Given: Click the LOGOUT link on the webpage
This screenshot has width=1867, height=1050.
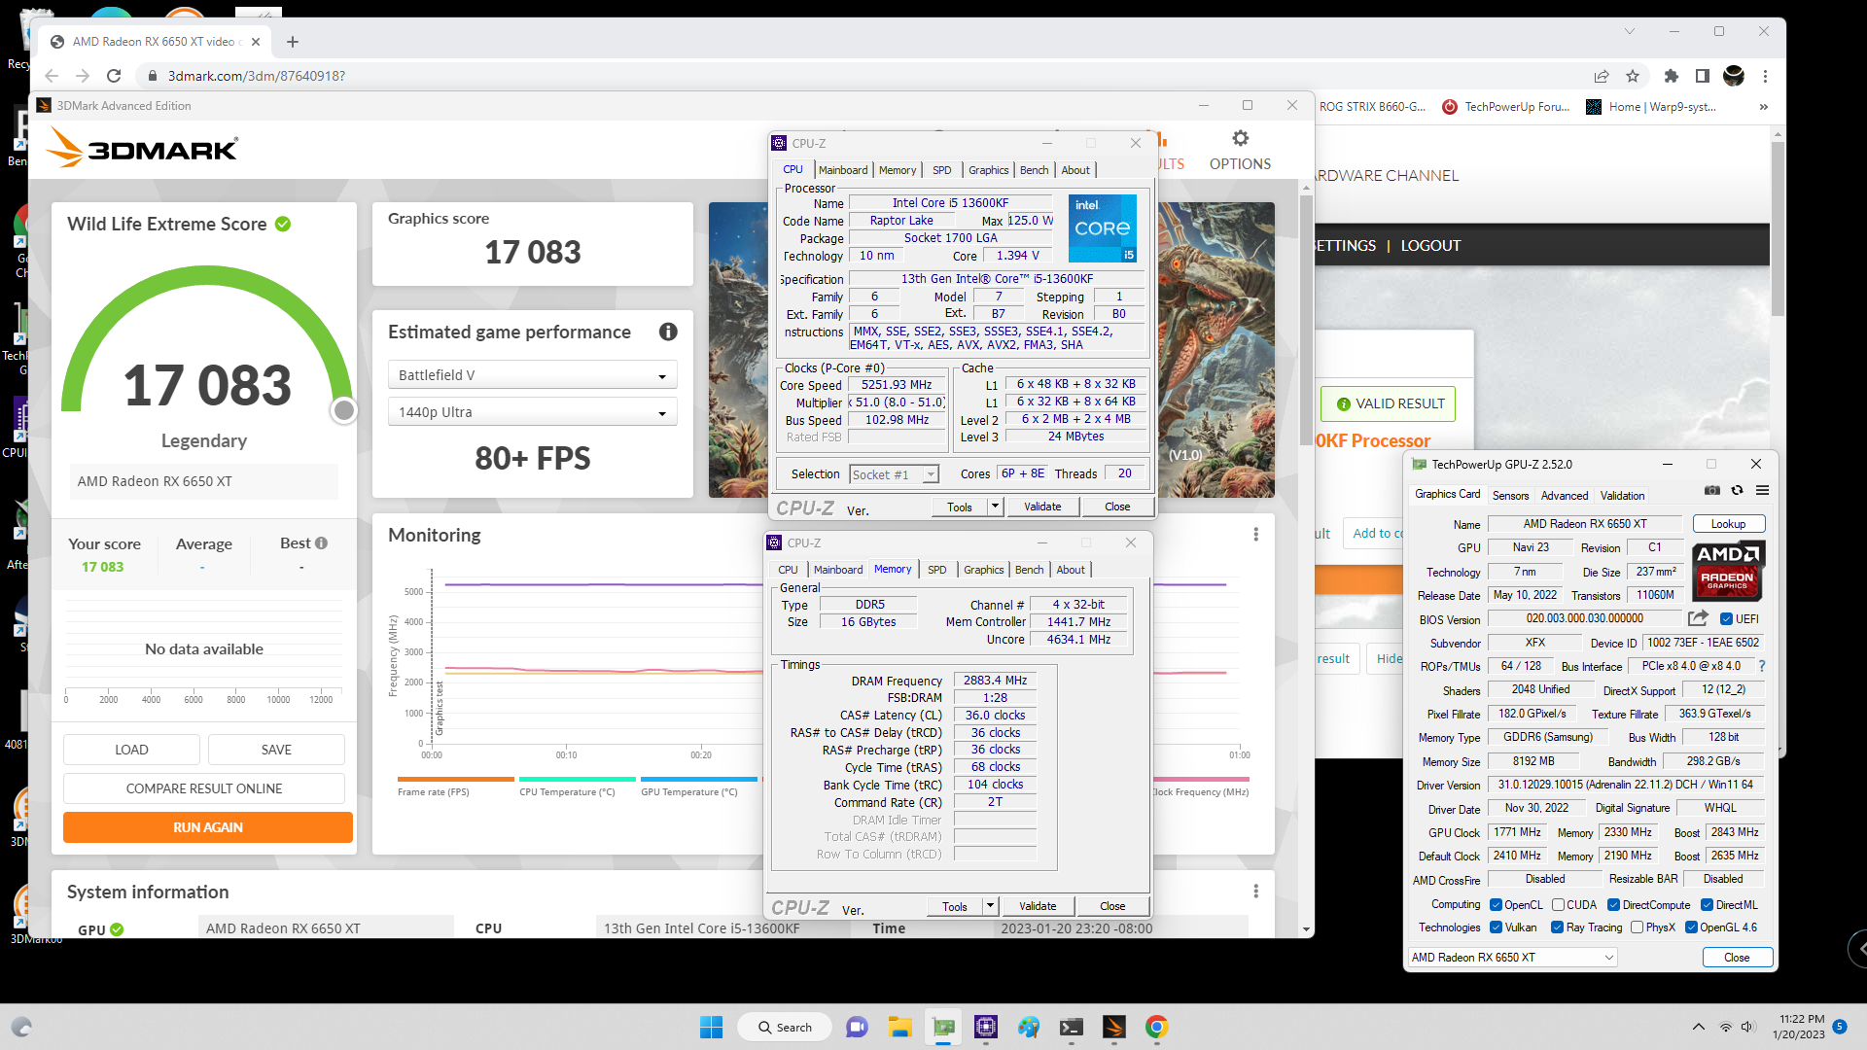Looking at the screenshot, I should (x=1430, y=246).
